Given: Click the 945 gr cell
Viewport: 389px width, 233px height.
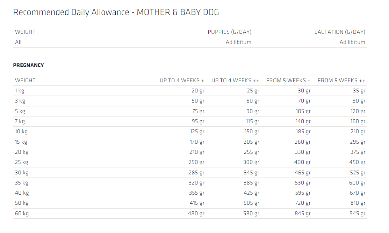Looking at the screenshot, I should tap(357, 213).
